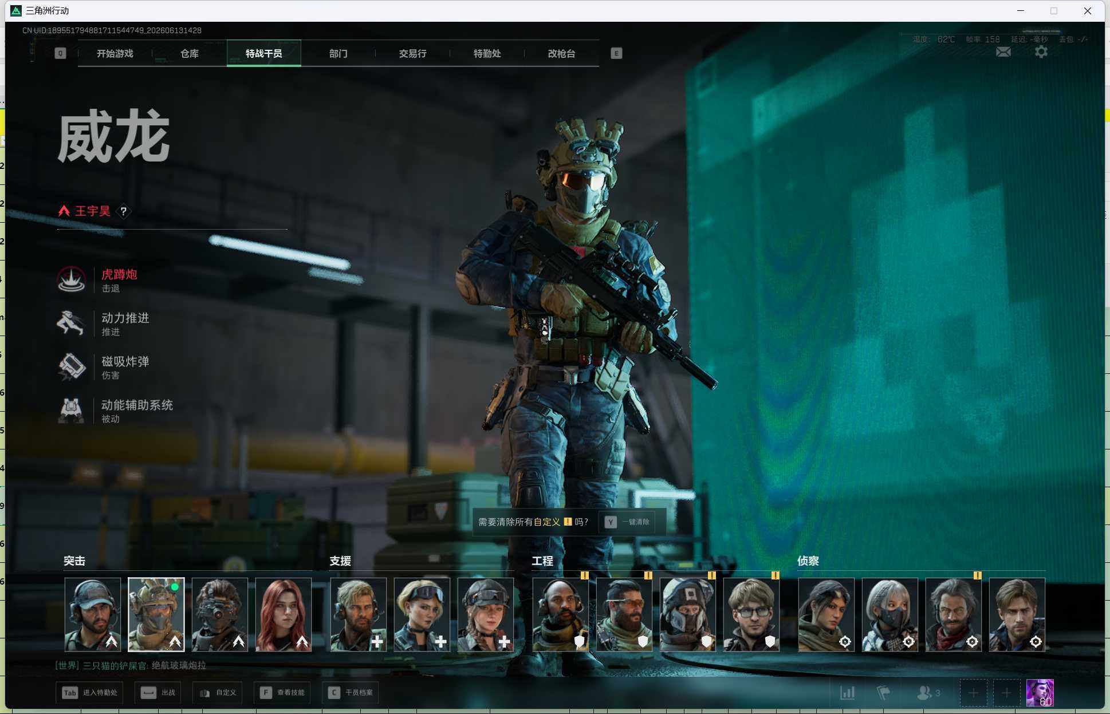Viewport: 1110px width, 714px height.
Task: Select the 虎蹲炮 skill
Action: point(97,280)
